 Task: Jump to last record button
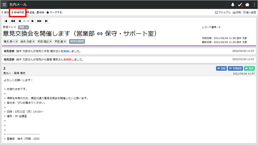pos(46,21)
